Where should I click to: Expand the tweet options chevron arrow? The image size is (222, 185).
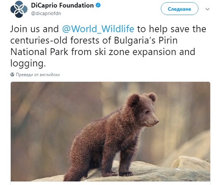click(x=207, y=9)
